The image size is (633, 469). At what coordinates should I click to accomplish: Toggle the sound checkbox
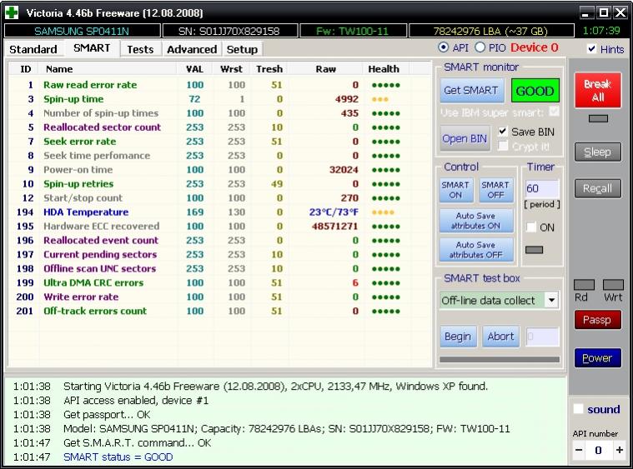tap(579, 408)
